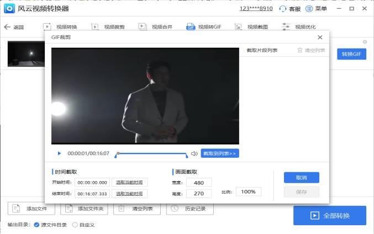
Task: Click account number 123****8910
Action: (256, 9)
